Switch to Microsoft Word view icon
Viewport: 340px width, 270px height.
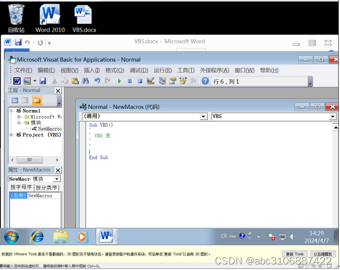point(17,81)
